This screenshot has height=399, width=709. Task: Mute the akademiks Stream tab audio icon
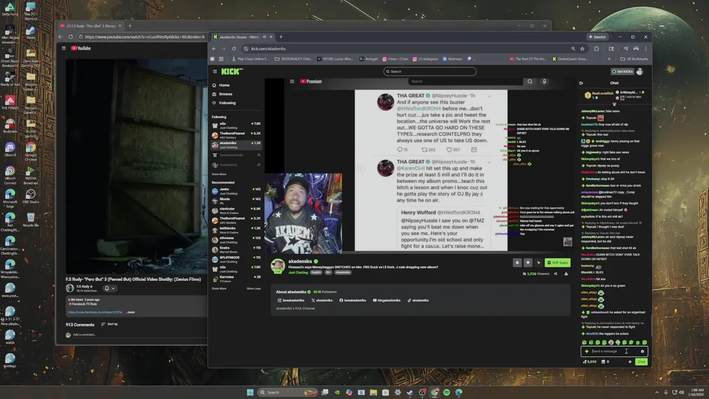click(x=264, y=37)
